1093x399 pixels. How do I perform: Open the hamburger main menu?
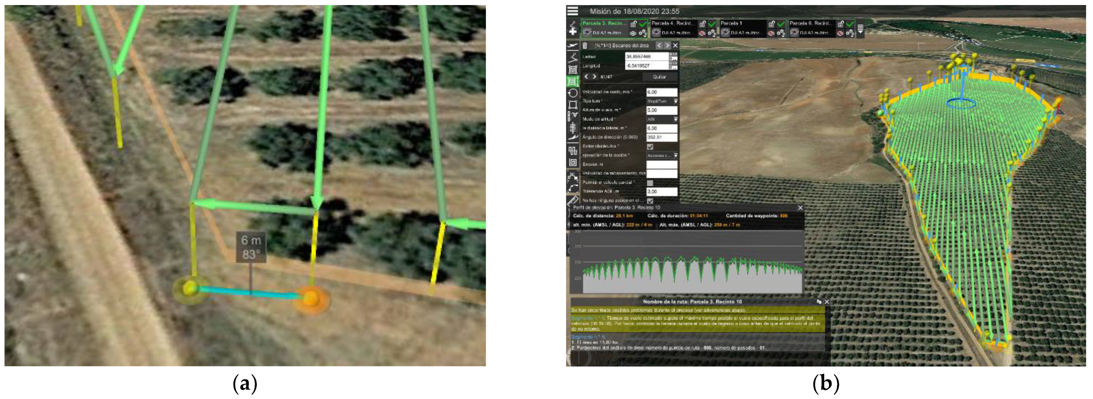(573, 11)
